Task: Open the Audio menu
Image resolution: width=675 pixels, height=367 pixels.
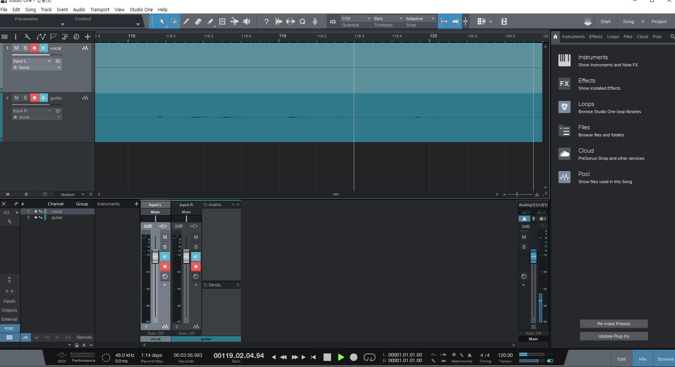Action: 79,9
